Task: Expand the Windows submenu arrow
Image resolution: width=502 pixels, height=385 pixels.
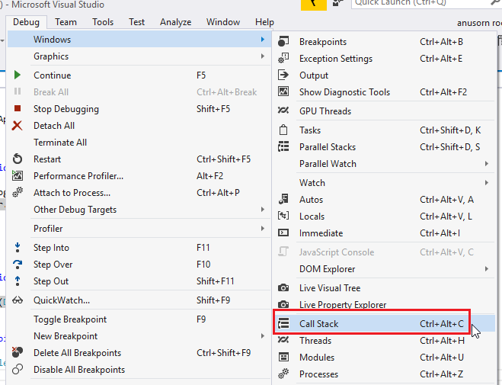Action: 263,39
